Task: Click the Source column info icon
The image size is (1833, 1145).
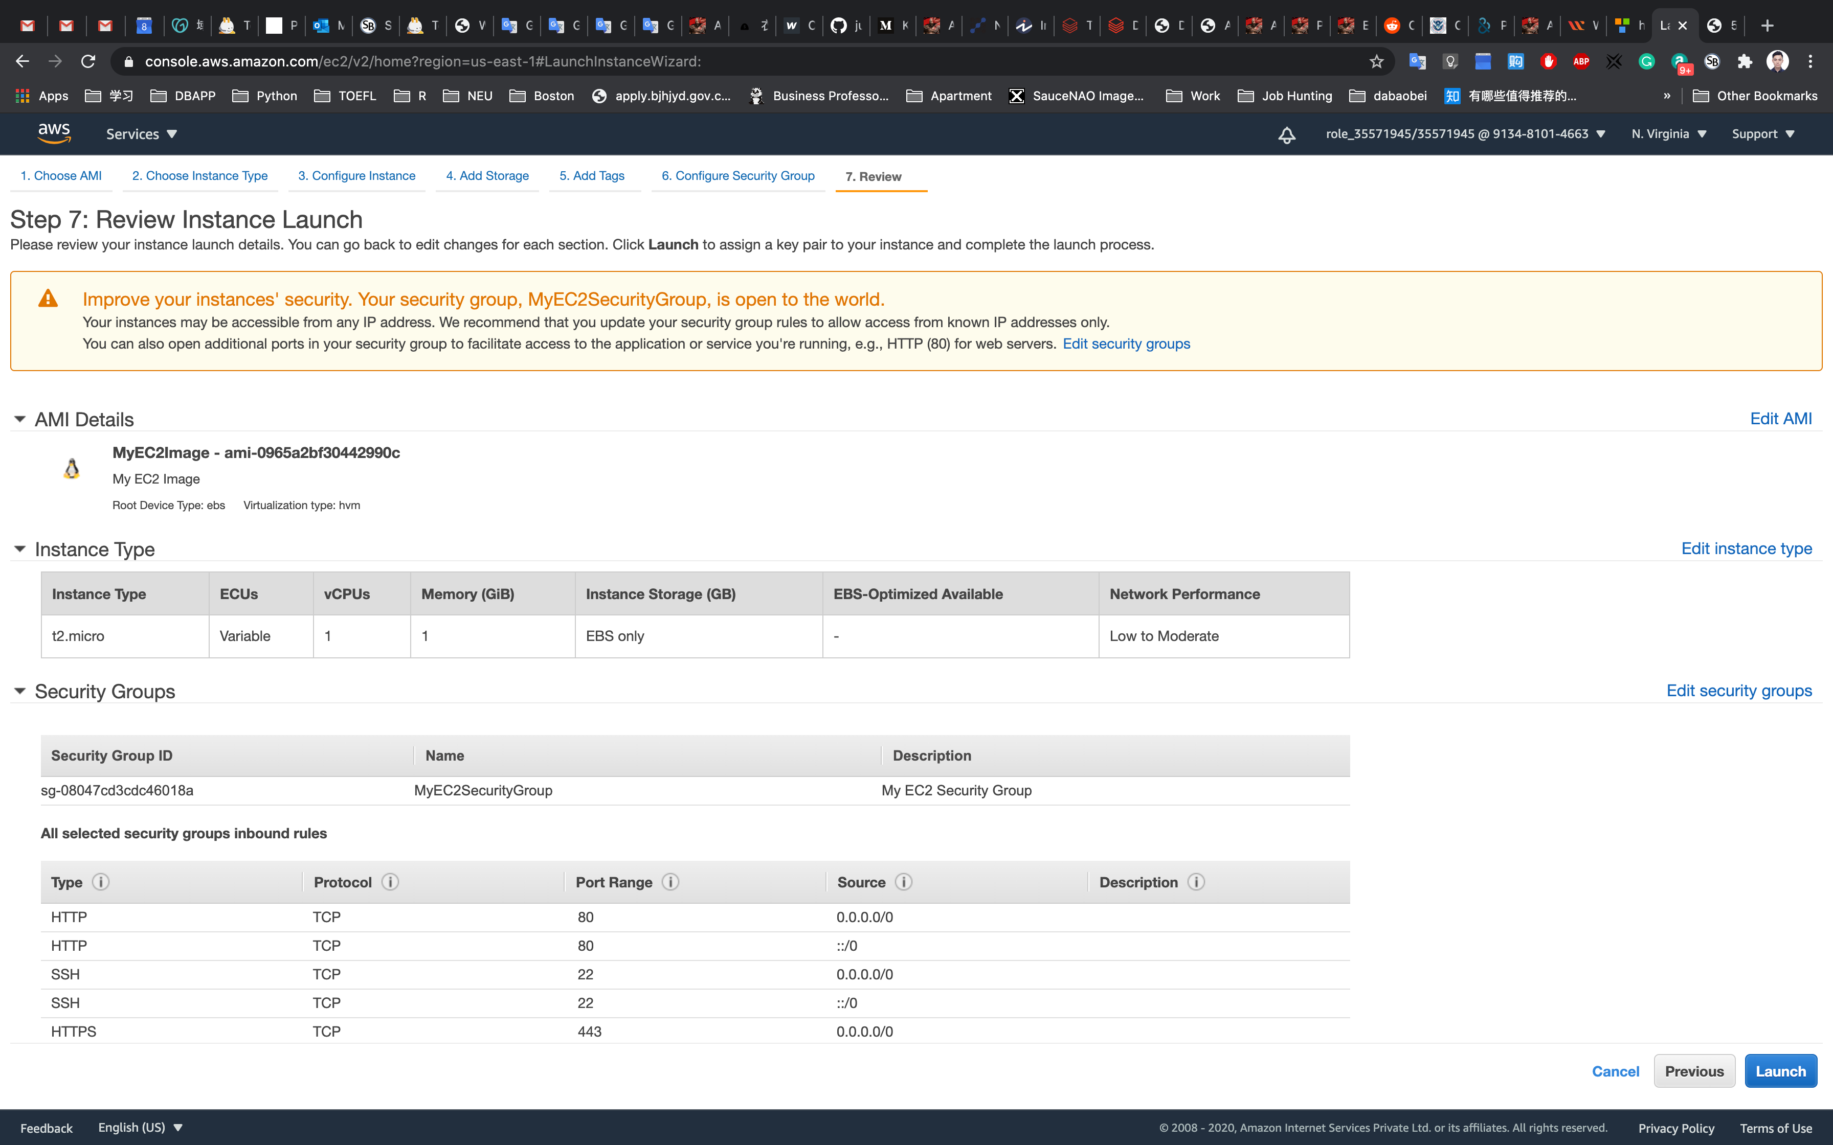Action: (x=904, y=882)
